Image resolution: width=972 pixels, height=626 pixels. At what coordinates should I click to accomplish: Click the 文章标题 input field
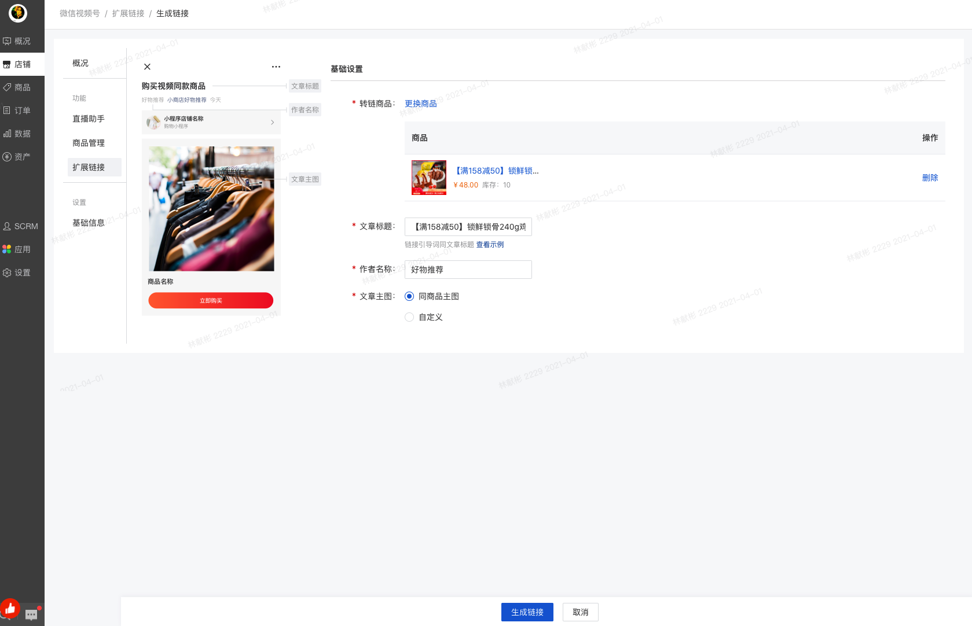pyautogui.click(x=468, y=227)
